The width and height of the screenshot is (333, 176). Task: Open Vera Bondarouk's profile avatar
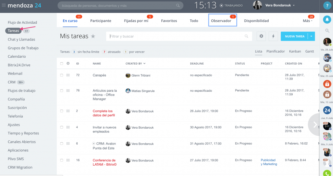coord(257,5)
